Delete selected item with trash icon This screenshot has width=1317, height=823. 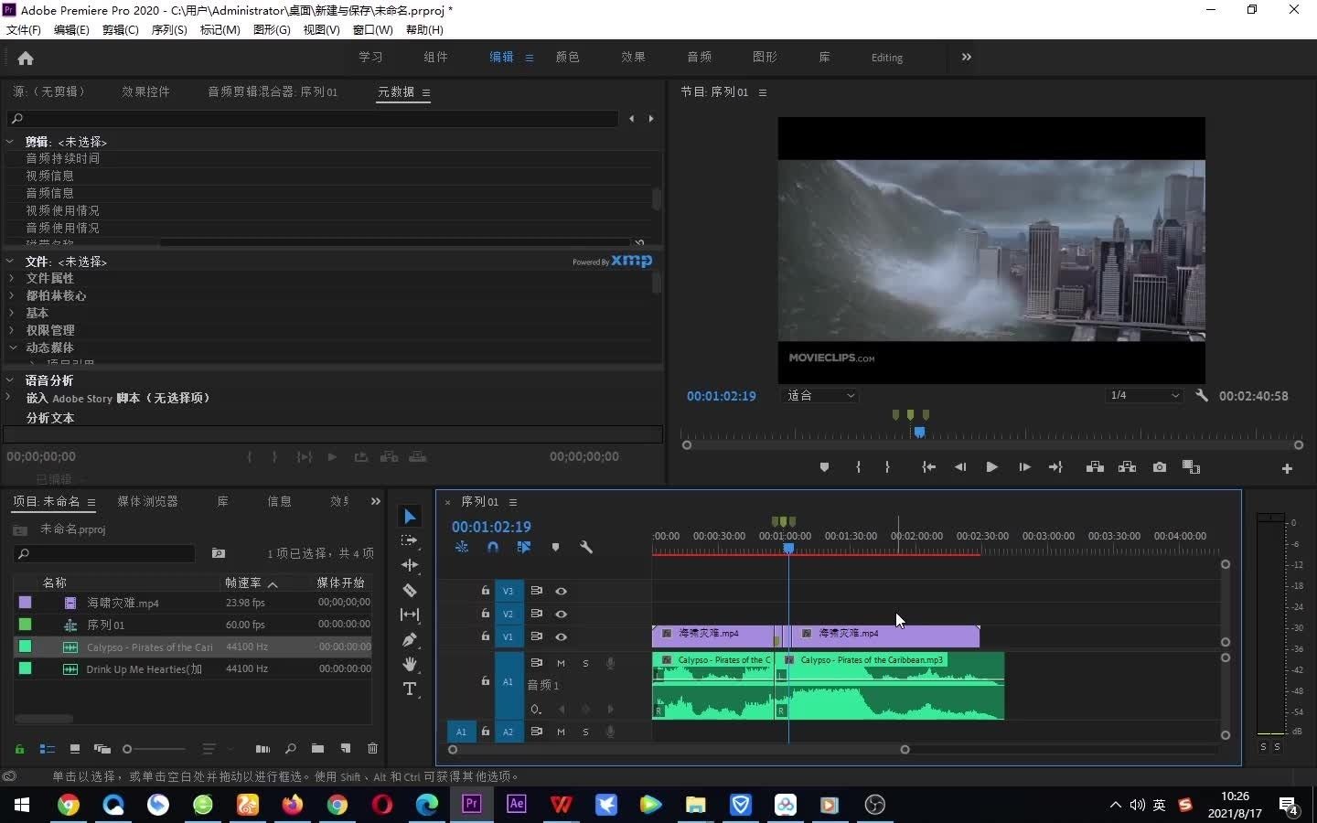372,749
